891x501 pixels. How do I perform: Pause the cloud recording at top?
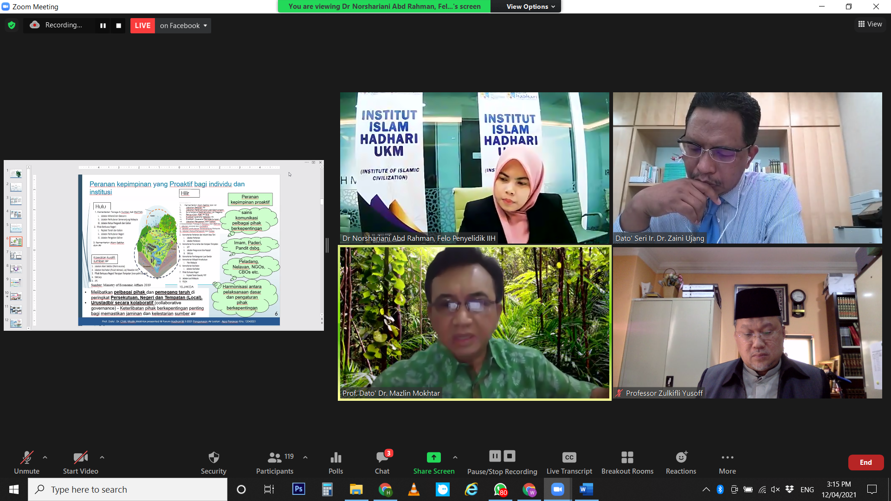(103, 26)
